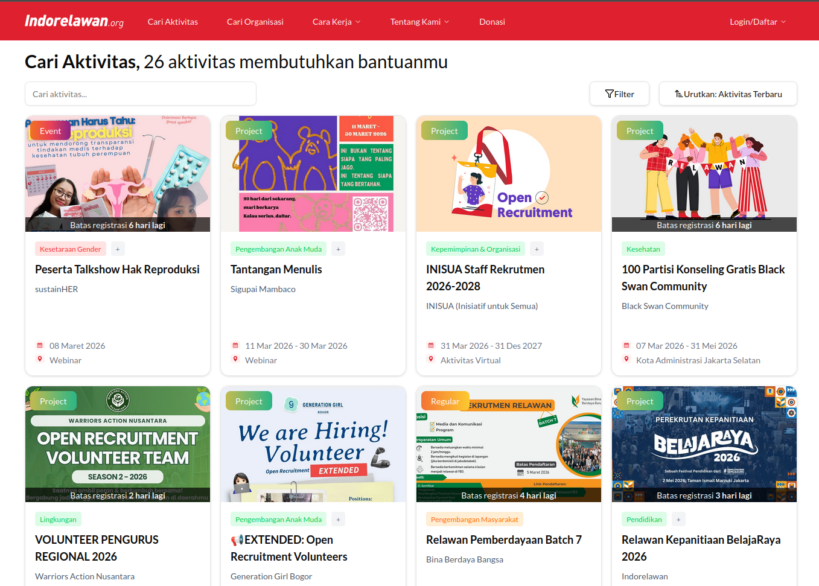Viewport: 819px width, 586px height.
Task: Open the Tantangan Menulis activity
Action: click(x=276, y=269)
